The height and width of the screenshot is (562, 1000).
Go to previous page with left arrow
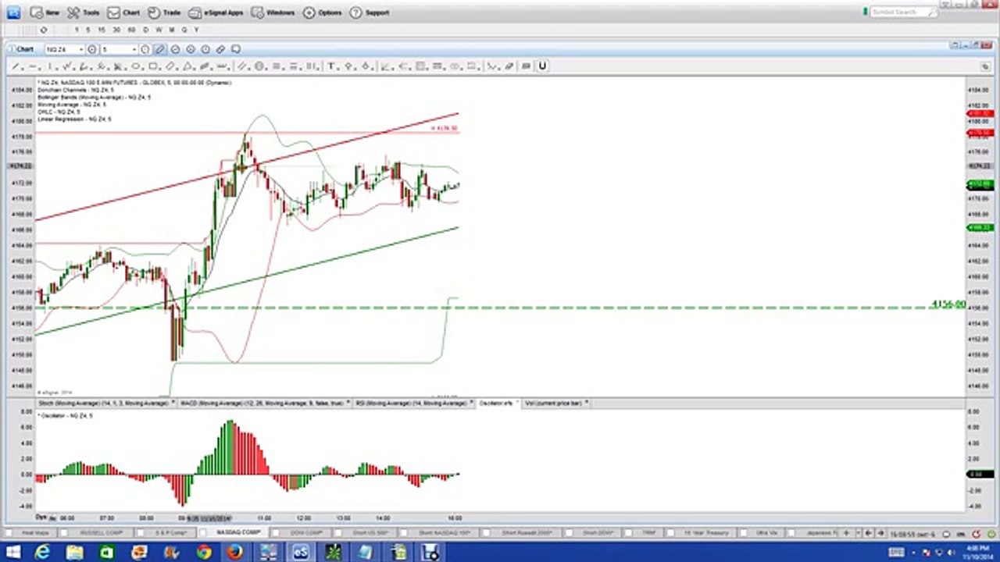click(868, 533)
